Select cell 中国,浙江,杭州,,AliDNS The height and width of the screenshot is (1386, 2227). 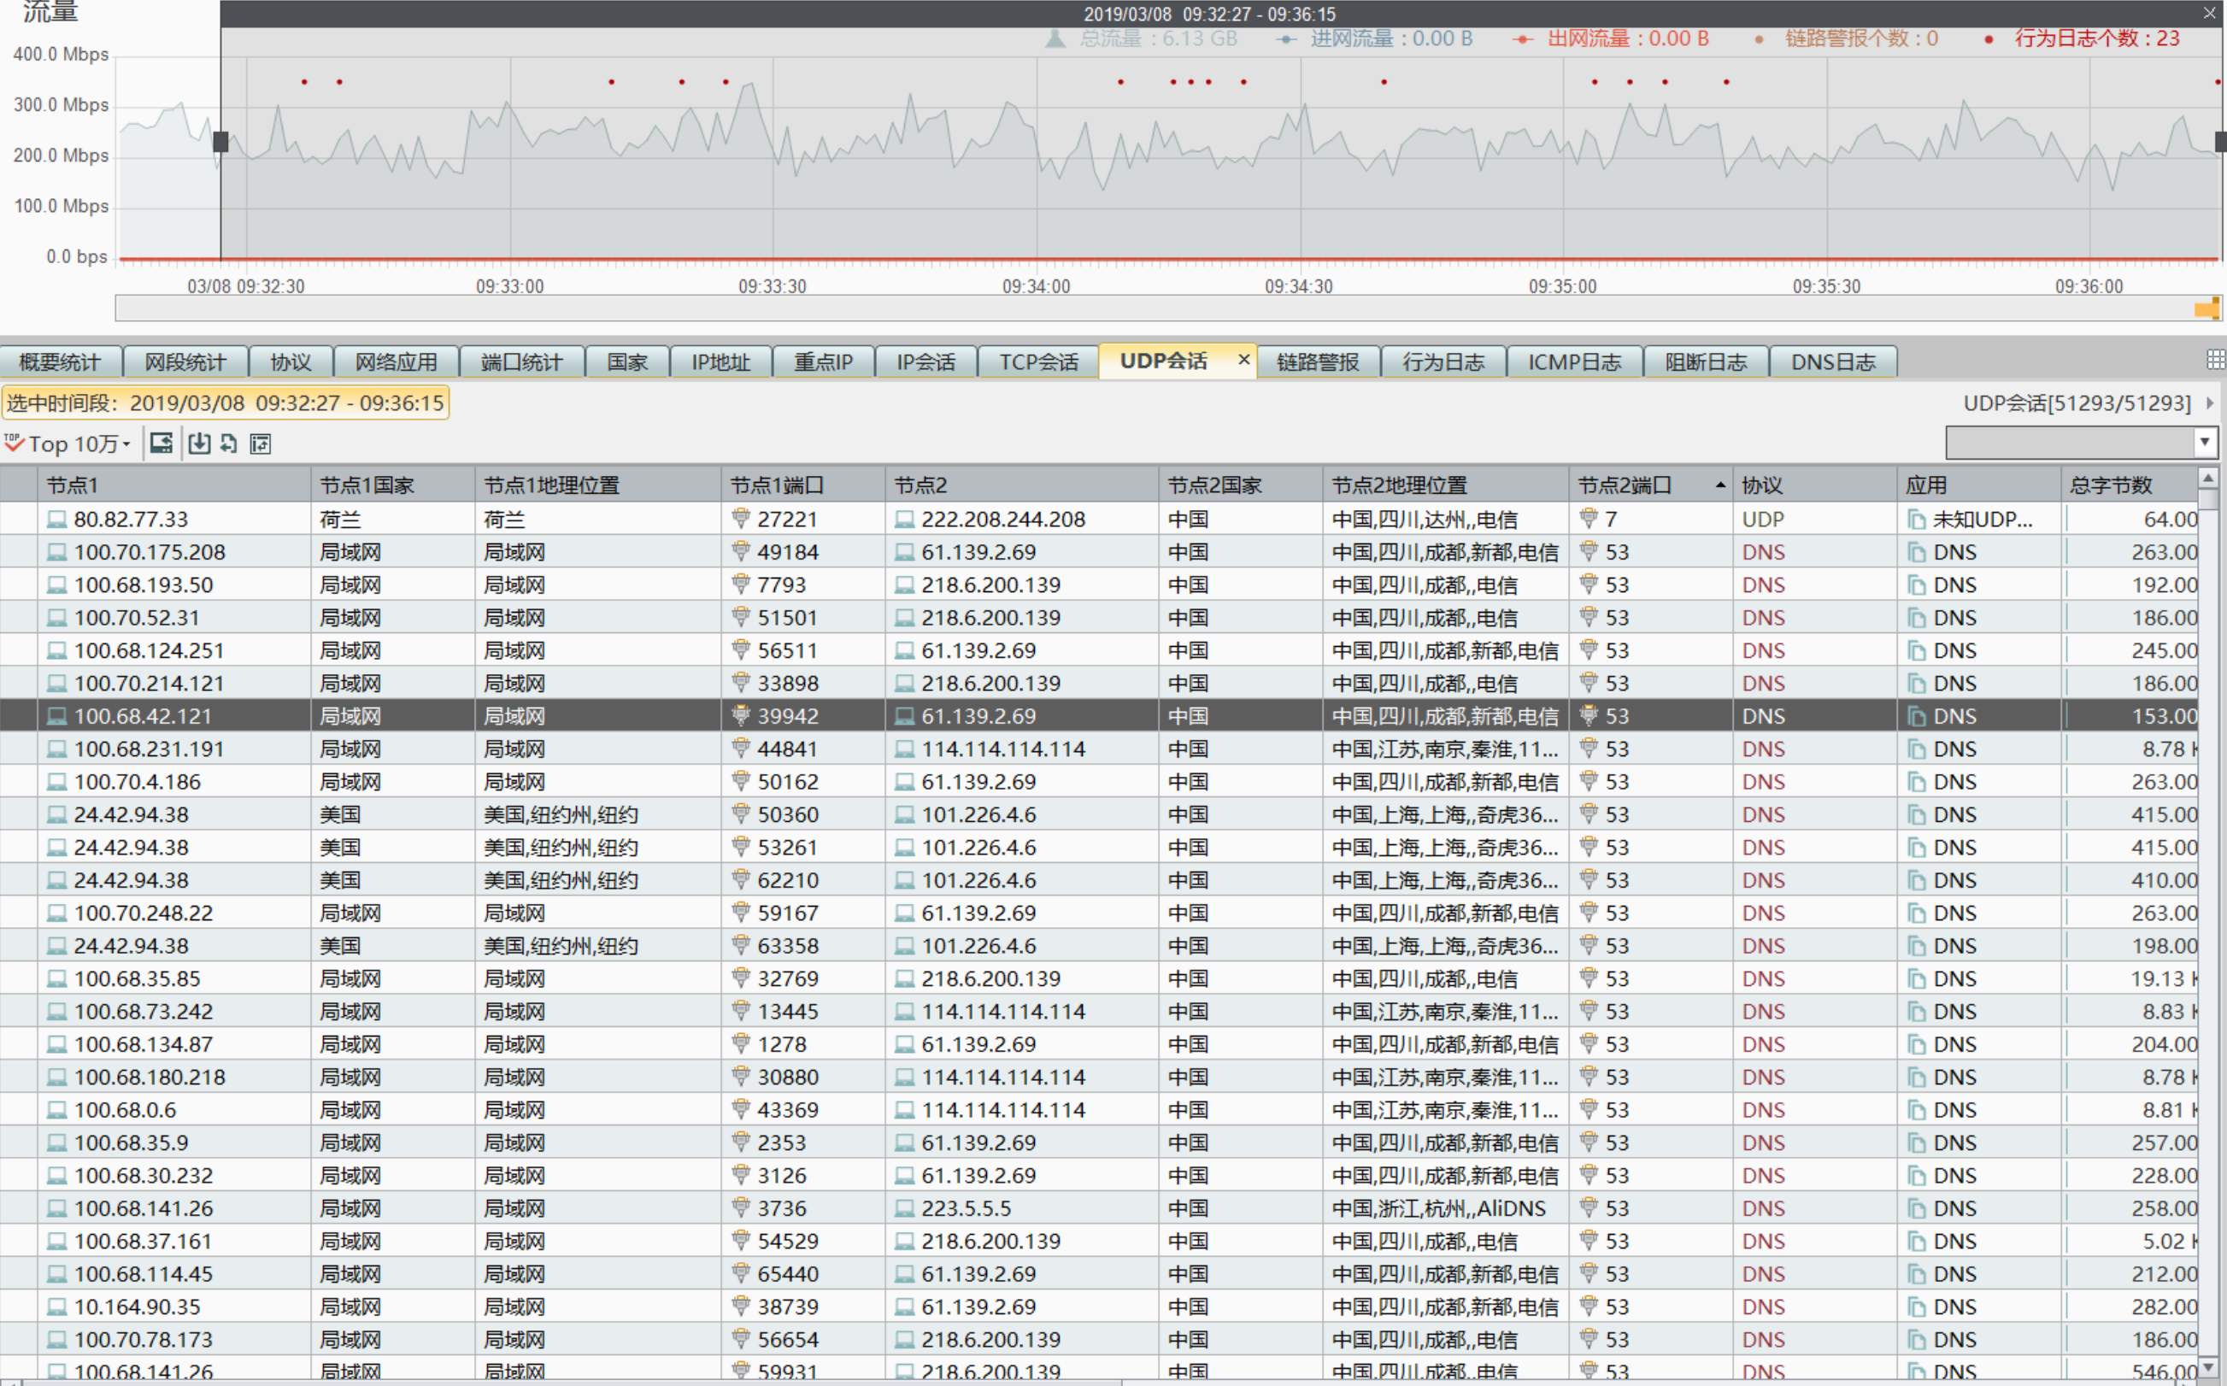(x=1446, y=1208)
